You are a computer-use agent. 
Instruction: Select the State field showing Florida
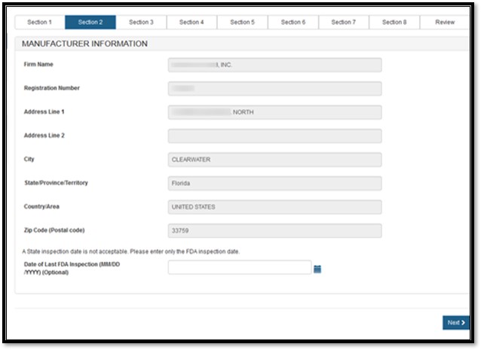[x=274, y=183]
